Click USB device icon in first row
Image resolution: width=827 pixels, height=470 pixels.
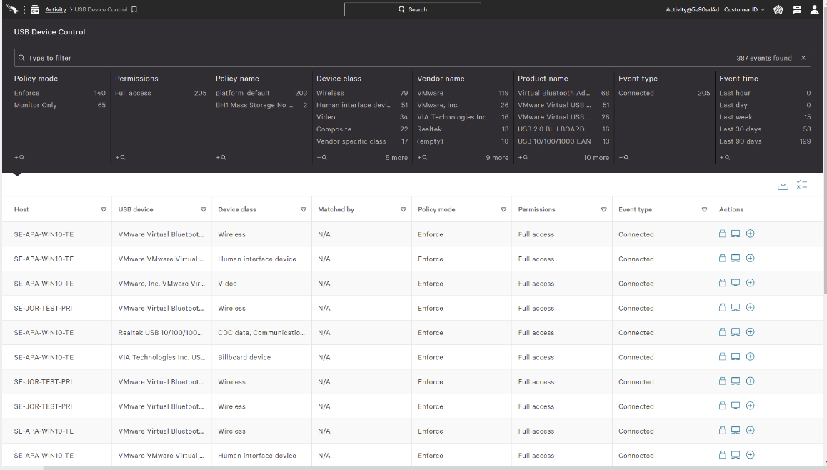coord(722,234)
